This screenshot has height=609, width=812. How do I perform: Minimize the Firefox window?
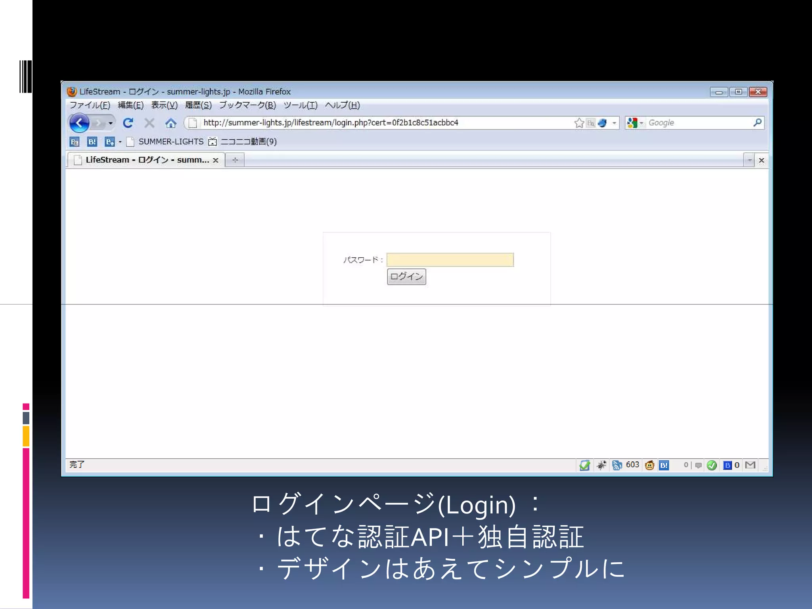tap(719, 92)
